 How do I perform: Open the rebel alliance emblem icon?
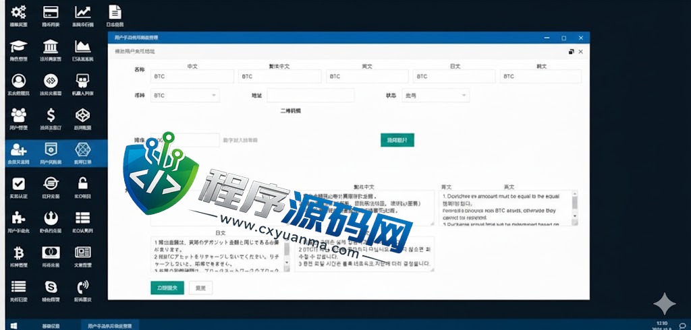point(51,218)
